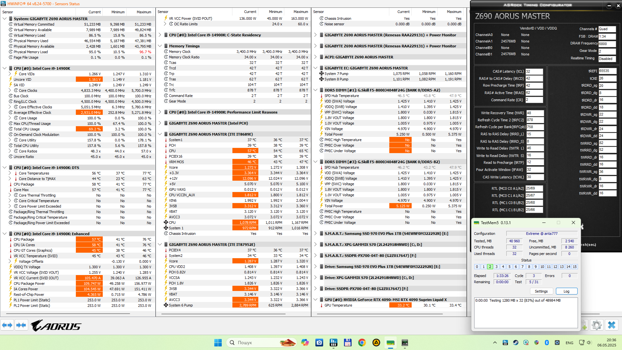Show hidden tray icons with the chevron
Image resolution: width=622 pixels, height=350 pixels.
click(x=495, y=343)
